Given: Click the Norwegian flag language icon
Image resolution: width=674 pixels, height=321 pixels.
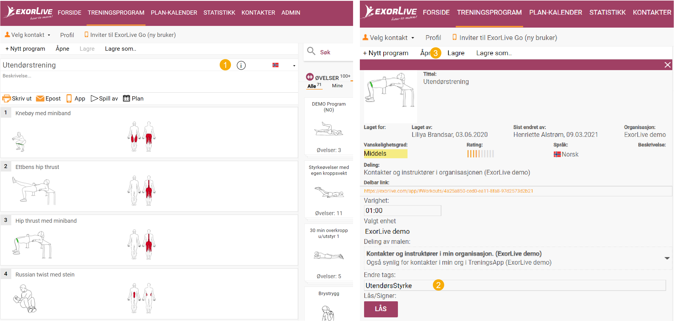Looking at the screenshot, I should tap(276, 65).
